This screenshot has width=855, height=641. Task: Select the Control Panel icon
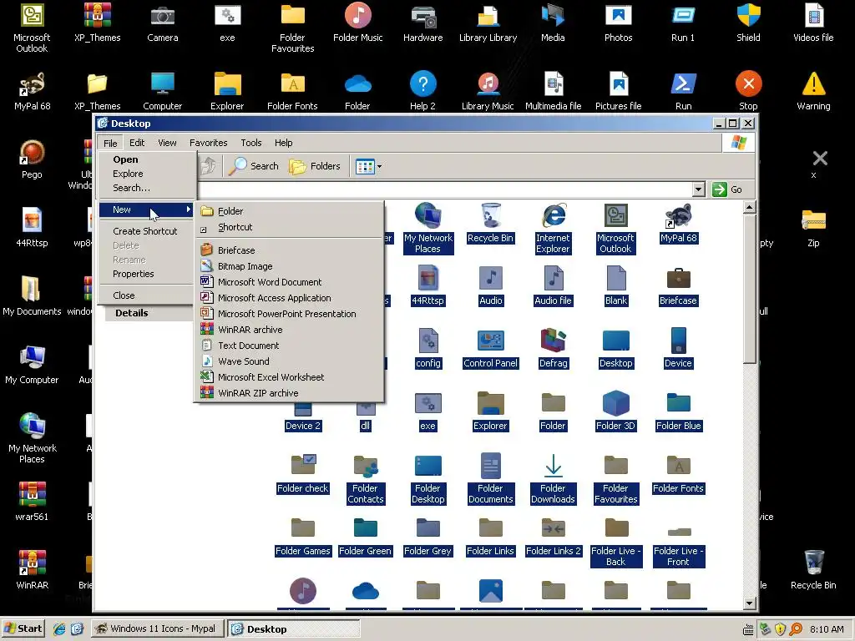(490, 348)
